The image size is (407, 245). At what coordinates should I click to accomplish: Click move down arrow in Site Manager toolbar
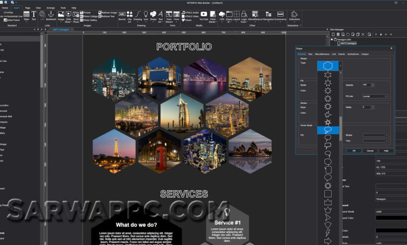click(381, 34)
